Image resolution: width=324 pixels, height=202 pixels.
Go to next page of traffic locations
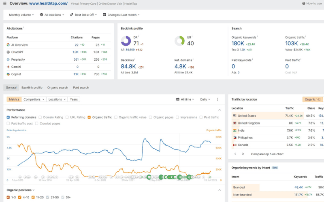243,154
